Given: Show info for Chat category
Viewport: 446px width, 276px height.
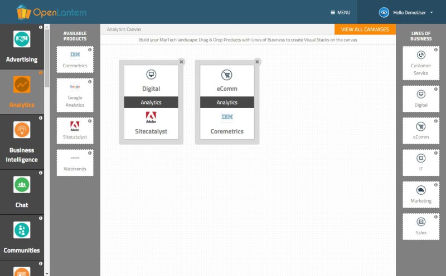Looking at the screenshot, I should coord(41,172).
